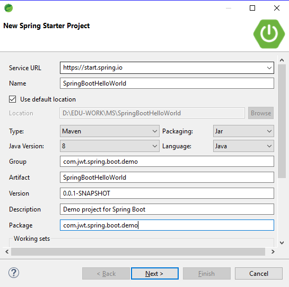Click the horizontal scrollbar left arrow
Image resolution: width=289 pixels, height=287 pixels.
(7, 252)
